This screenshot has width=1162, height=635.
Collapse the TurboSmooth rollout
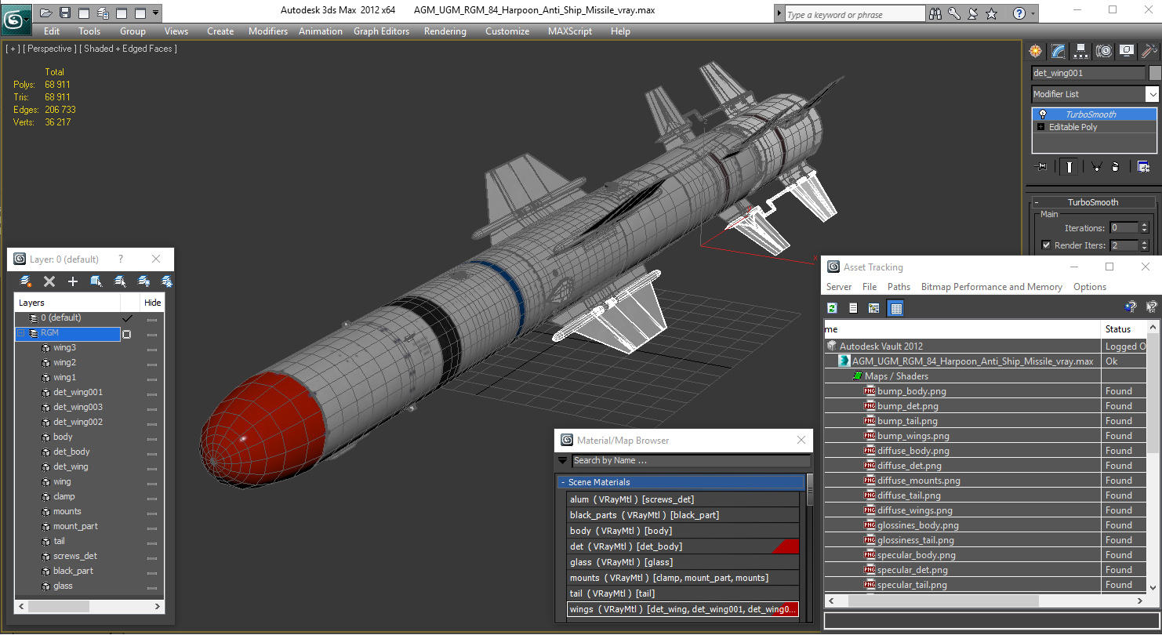pyautogui.click(x=1037, y=202)
